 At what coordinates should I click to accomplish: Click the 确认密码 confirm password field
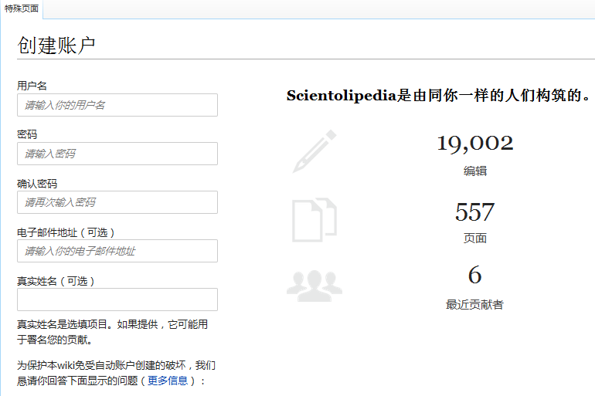click(117, 202)
